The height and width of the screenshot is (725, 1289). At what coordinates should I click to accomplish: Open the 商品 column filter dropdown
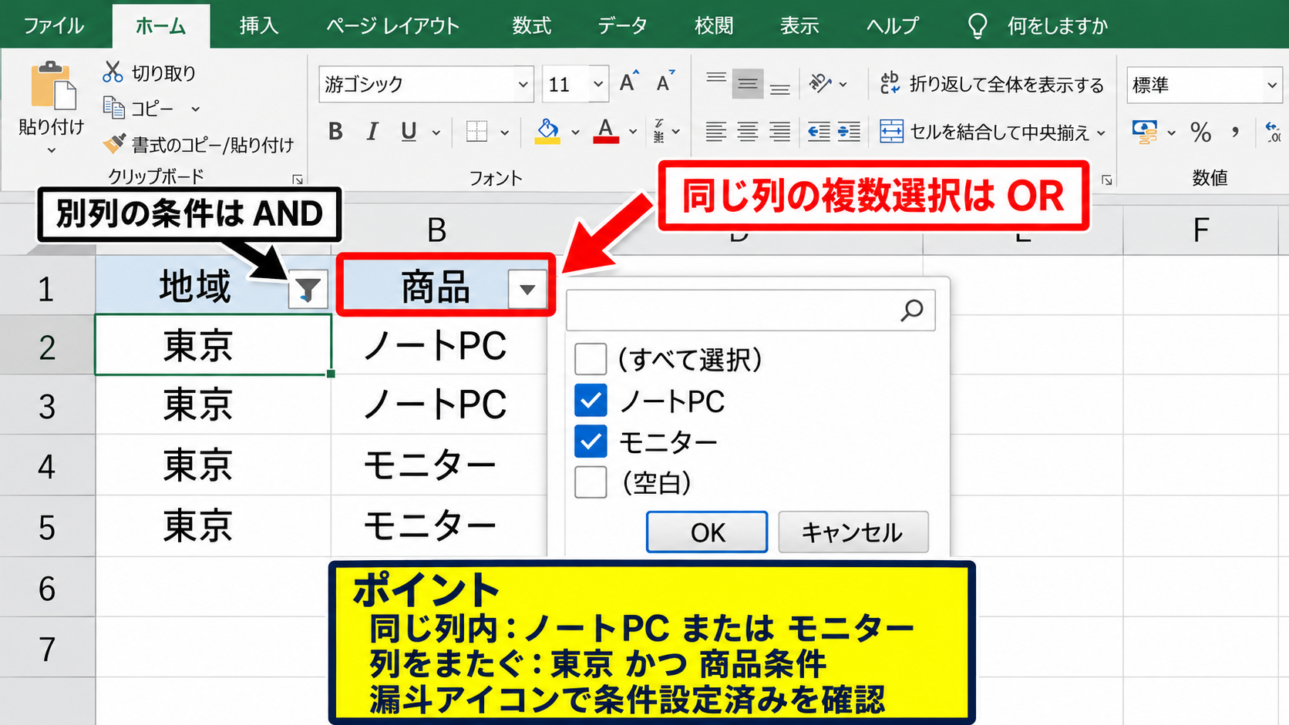tap(527, 290)
